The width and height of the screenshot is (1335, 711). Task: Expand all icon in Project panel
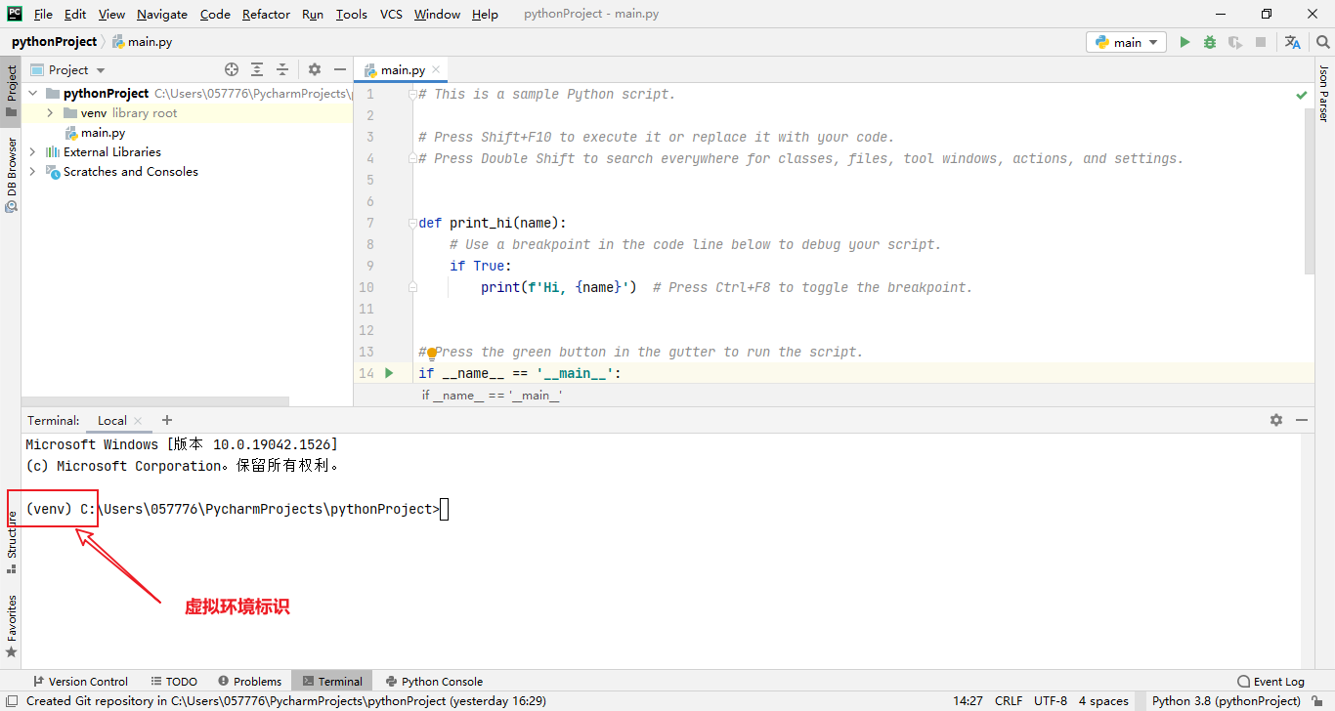tap(257, 69)
